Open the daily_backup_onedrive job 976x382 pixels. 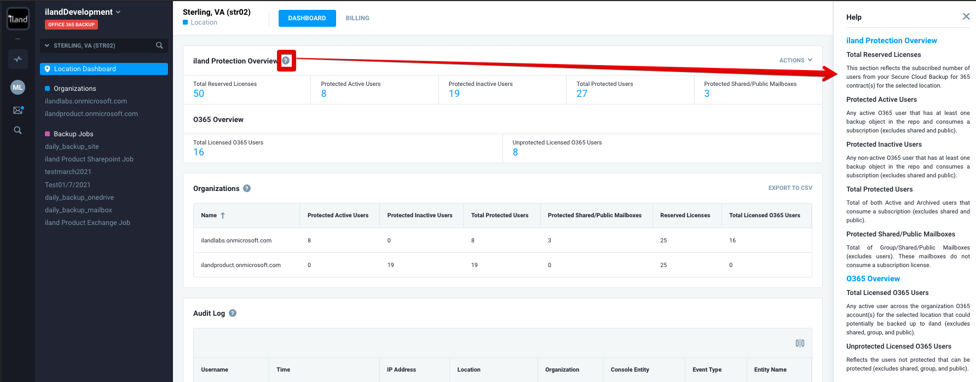tap(79, 198)
